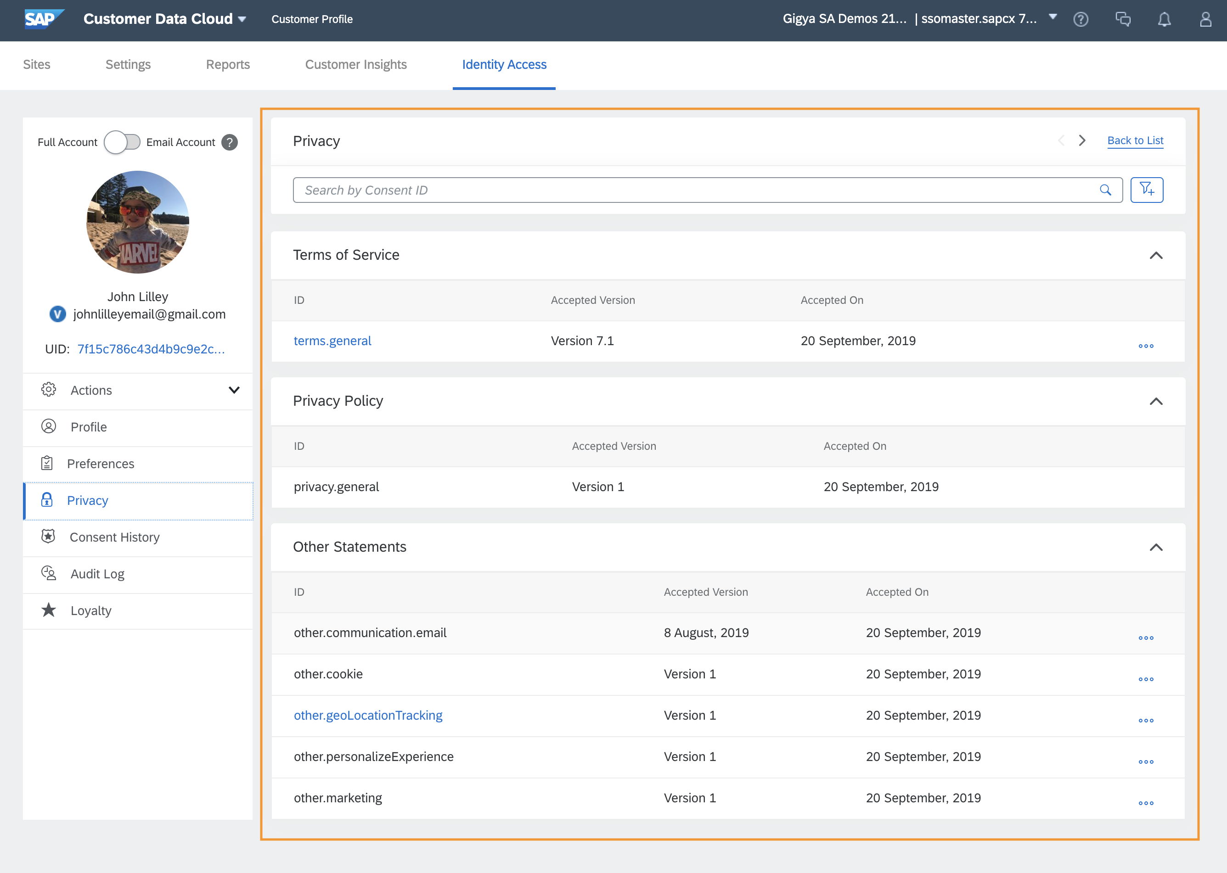
Task: Click the Search by Consent ID field
Action: 693,190
